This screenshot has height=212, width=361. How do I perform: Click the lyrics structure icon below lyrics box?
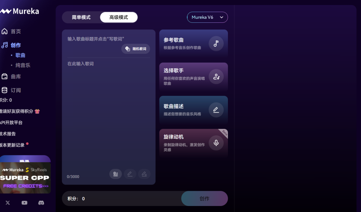point(115,174)
